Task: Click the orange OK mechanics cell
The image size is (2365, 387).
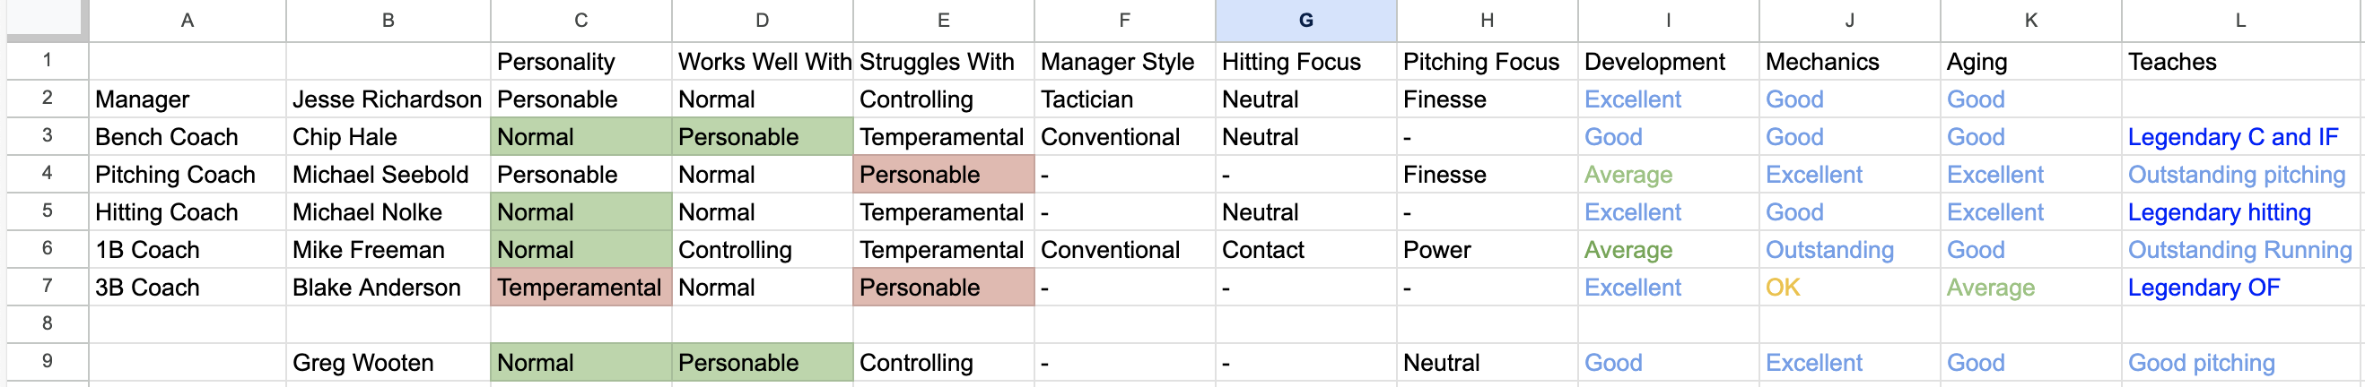Action: click(1848, 287)
